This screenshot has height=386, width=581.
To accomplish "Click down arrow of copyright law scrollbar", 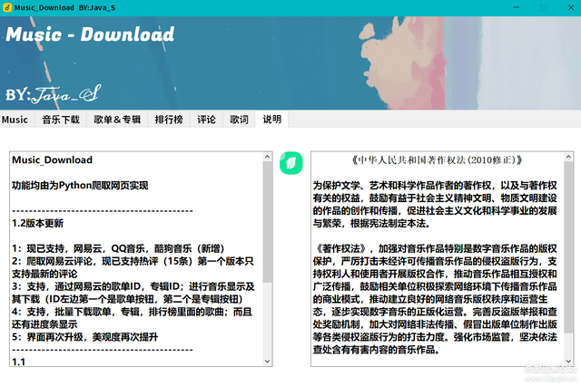I will [x=568, y=362].
